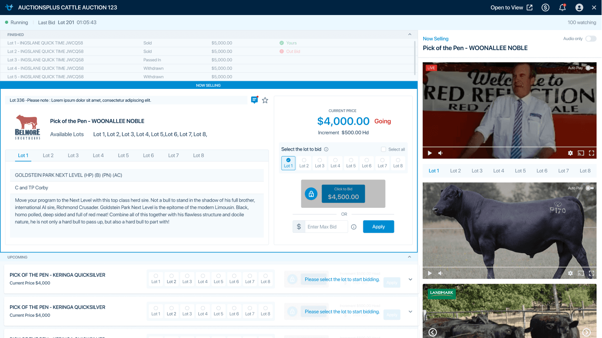Switch to Lot 2 tab in lot details
602x338 pixels.
(48, 155)
